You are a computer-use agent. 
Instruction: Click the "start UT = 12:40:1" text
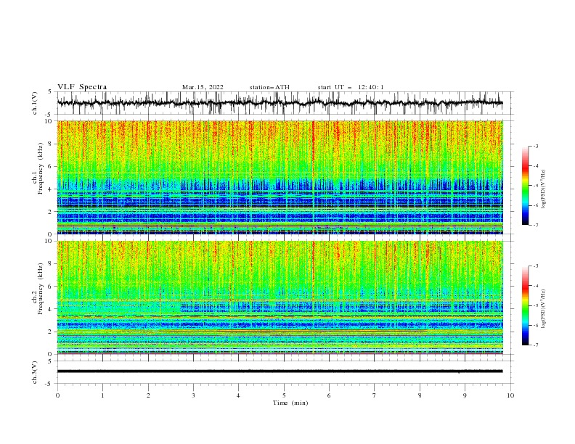pos(351,87)
